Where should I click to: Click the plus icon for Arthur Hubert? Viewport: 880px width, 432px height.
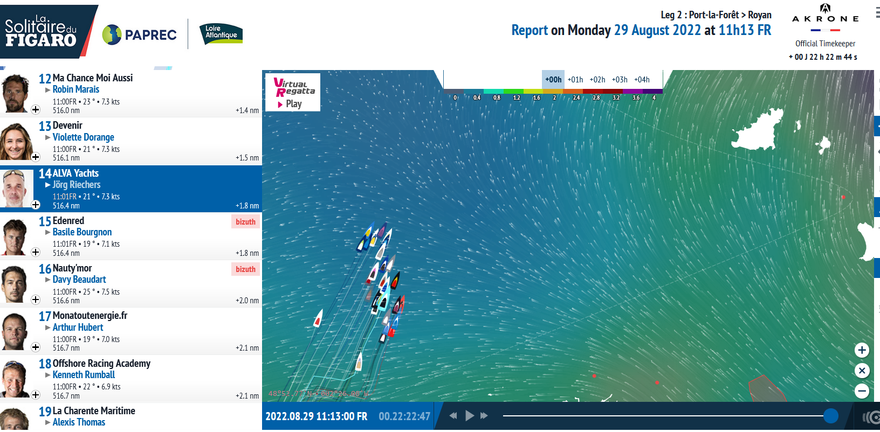(36, 347)
